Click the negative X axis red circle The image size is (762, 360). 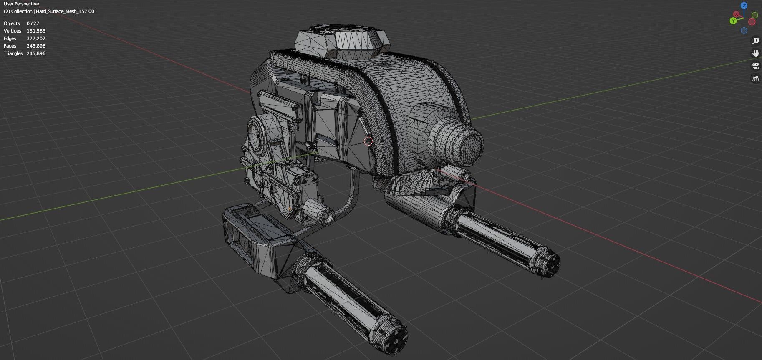[752, 22]
